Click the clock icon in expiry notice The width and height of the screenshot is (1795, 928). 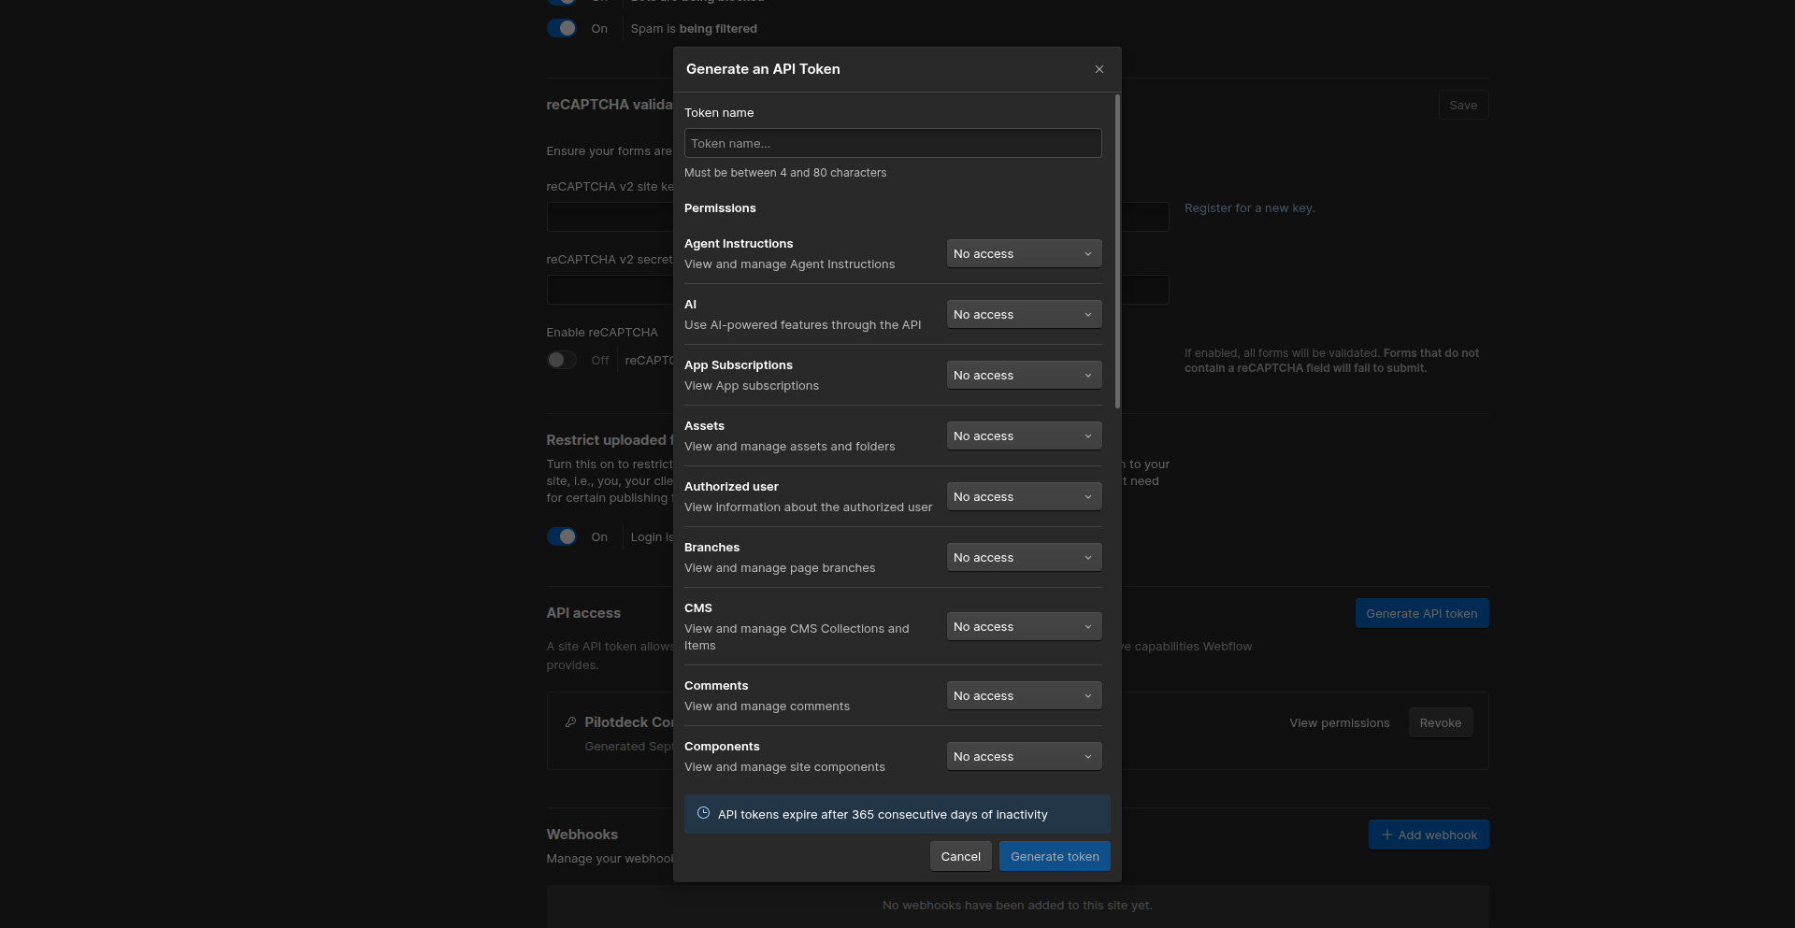[703, 813]
